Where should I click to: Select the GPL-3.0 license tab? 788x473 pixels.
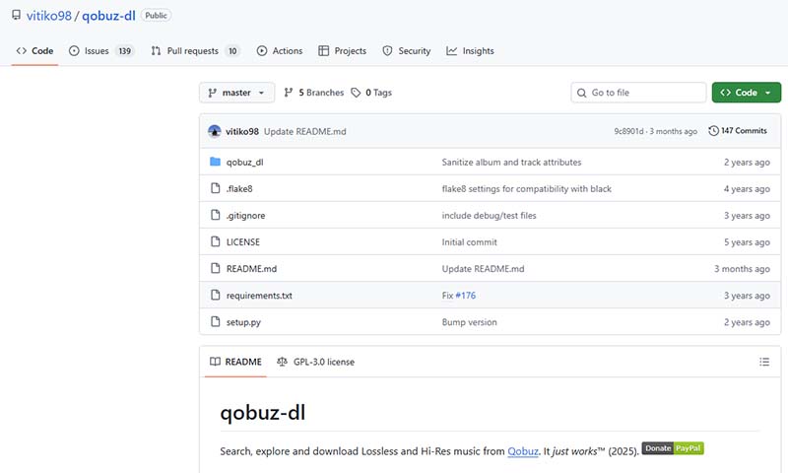(x=316, y=362)
